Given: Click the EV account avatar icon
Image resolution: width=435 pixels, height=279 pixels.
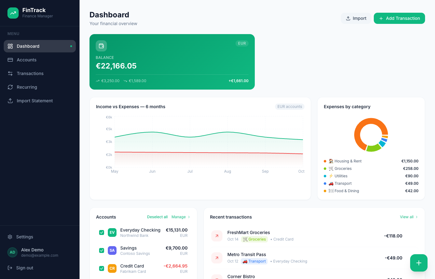Looking at the screenshot, I should coord(112,232).
